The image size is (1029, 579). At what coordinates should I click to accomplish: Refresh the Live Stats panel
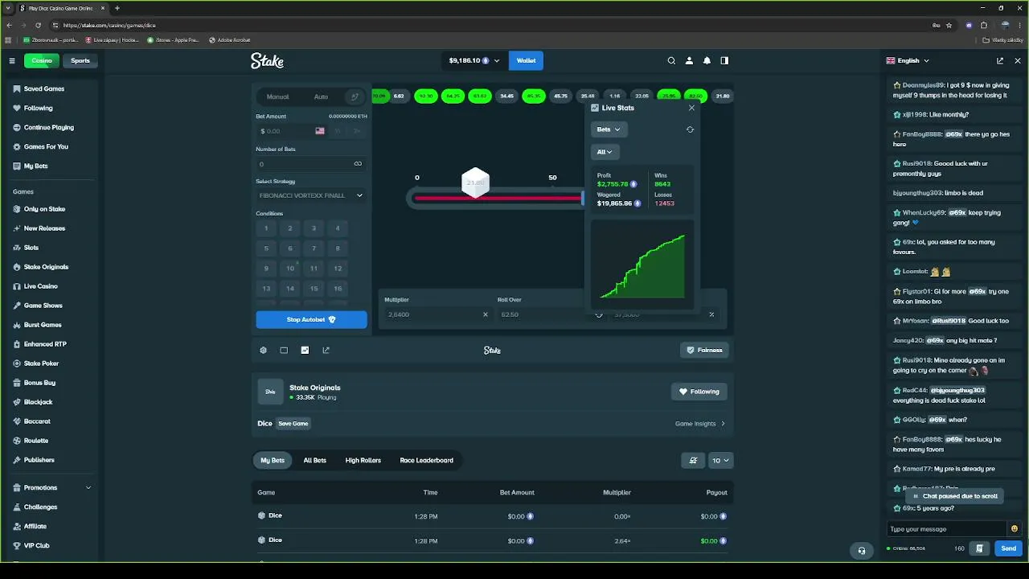pos(690,129)
